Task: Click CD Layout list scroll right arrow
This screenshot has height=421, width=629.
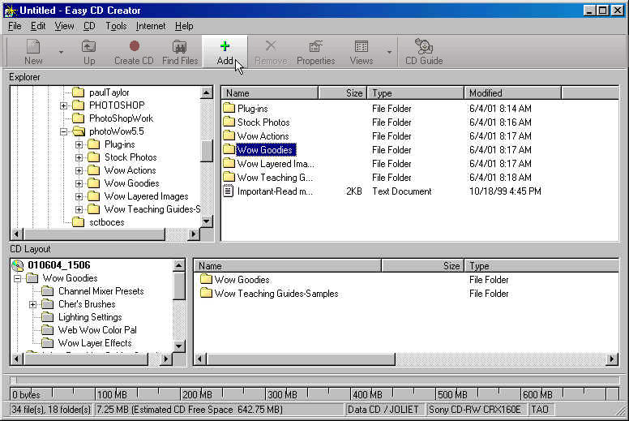Action: tap(612, 359)
